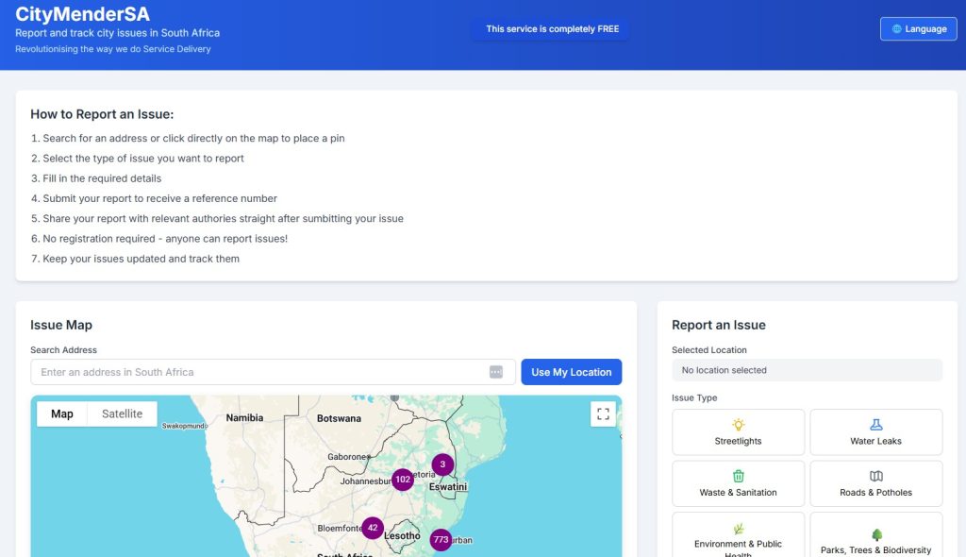Image resolution: width=966 pixels, height=557 pixels.
Task: Click the 'This service is completely FREE' badge
Action: (552, 29)
